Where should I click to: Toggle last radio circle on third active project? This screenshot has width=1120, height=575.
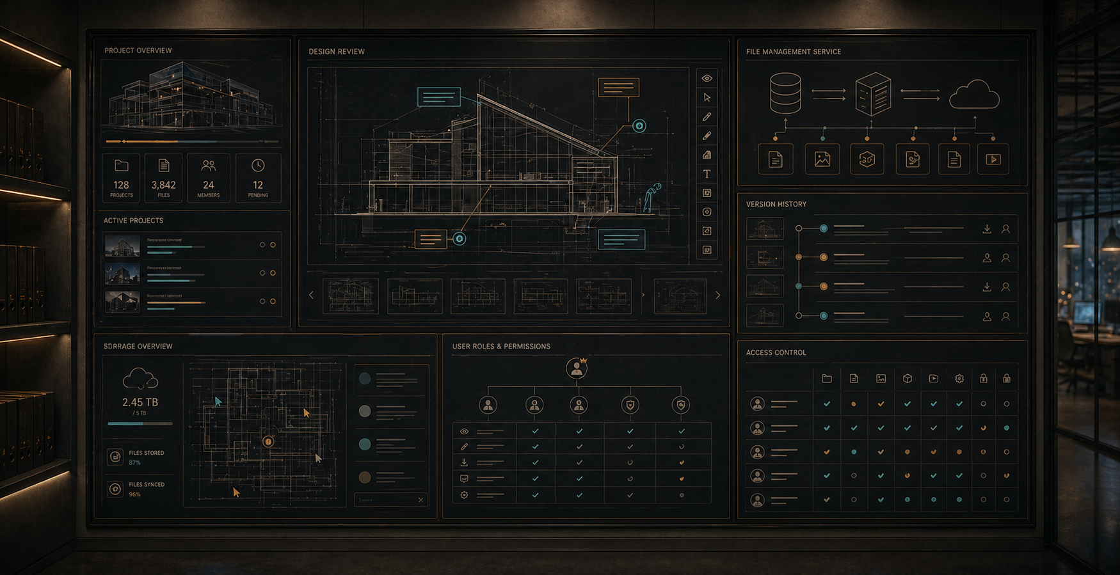pos(273,301)
